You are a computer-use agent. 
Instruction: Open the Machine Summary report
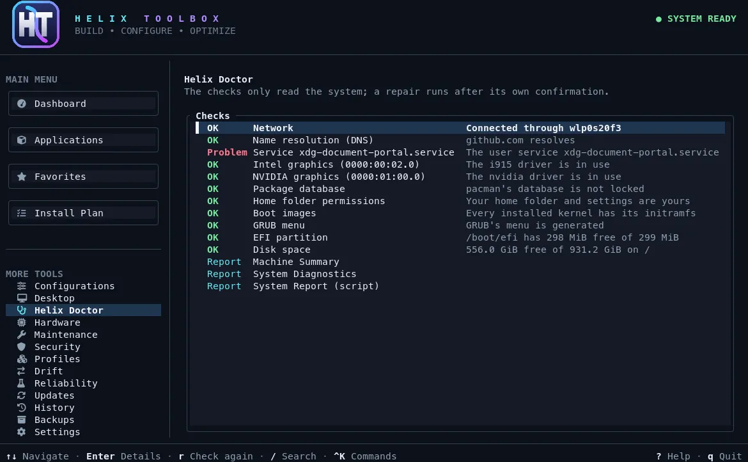click(x=460, y=262)
